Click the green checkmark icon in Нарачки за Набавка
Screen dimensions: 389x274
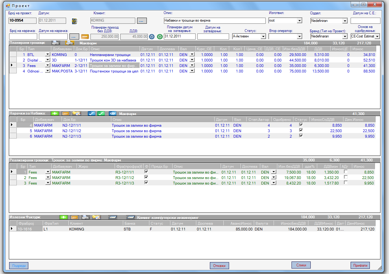pos(101,114)
